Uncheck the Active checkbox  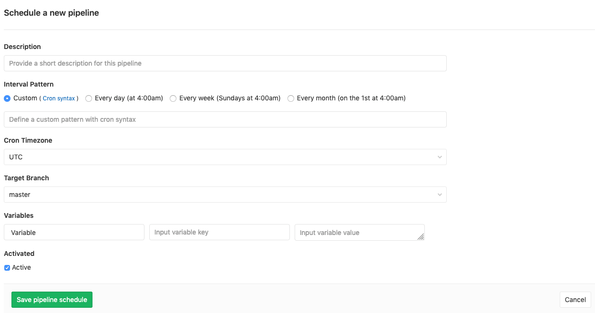pos(7,267)
